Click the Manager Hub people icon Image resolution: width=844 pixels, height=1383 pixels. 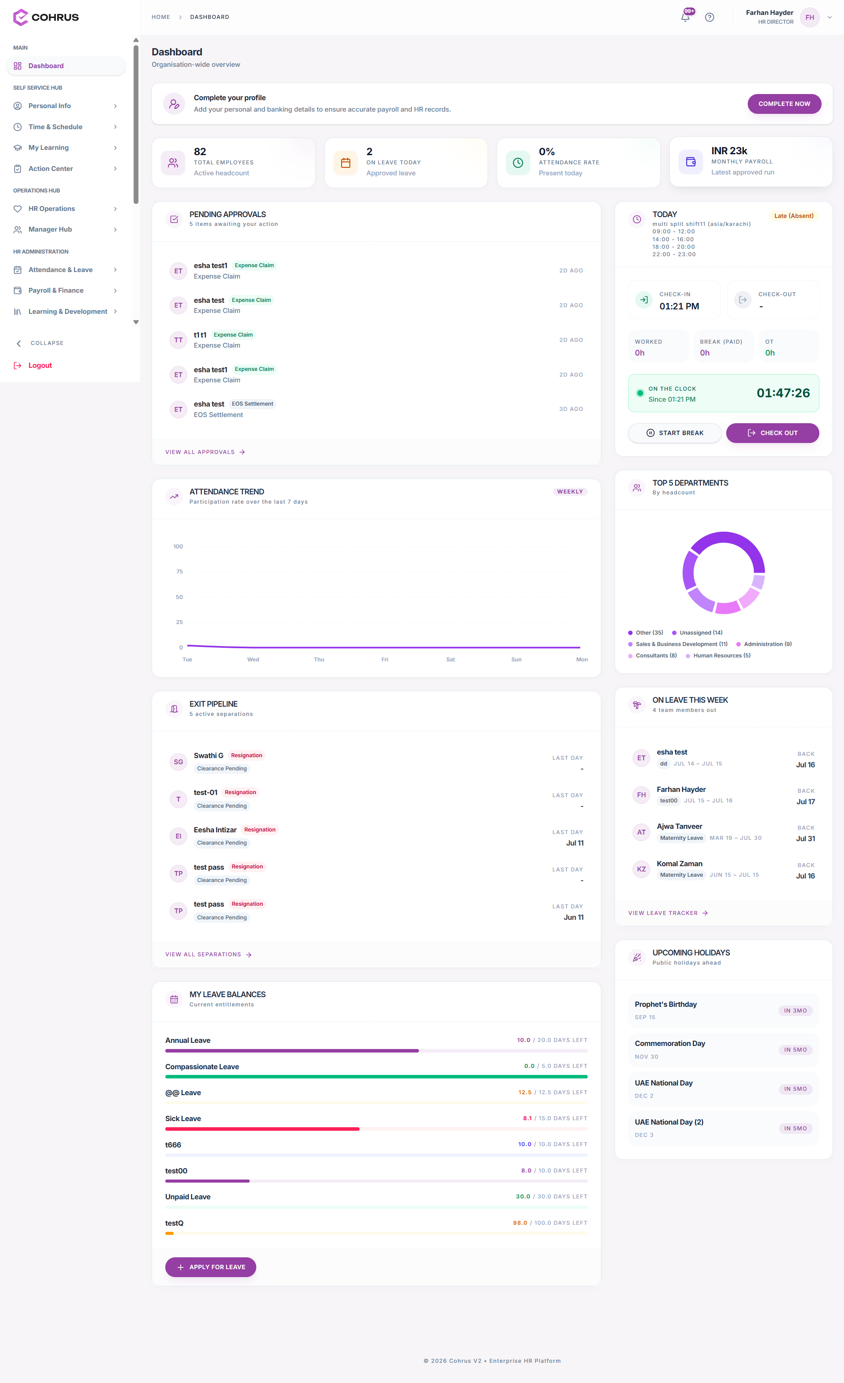pos(18,229)
